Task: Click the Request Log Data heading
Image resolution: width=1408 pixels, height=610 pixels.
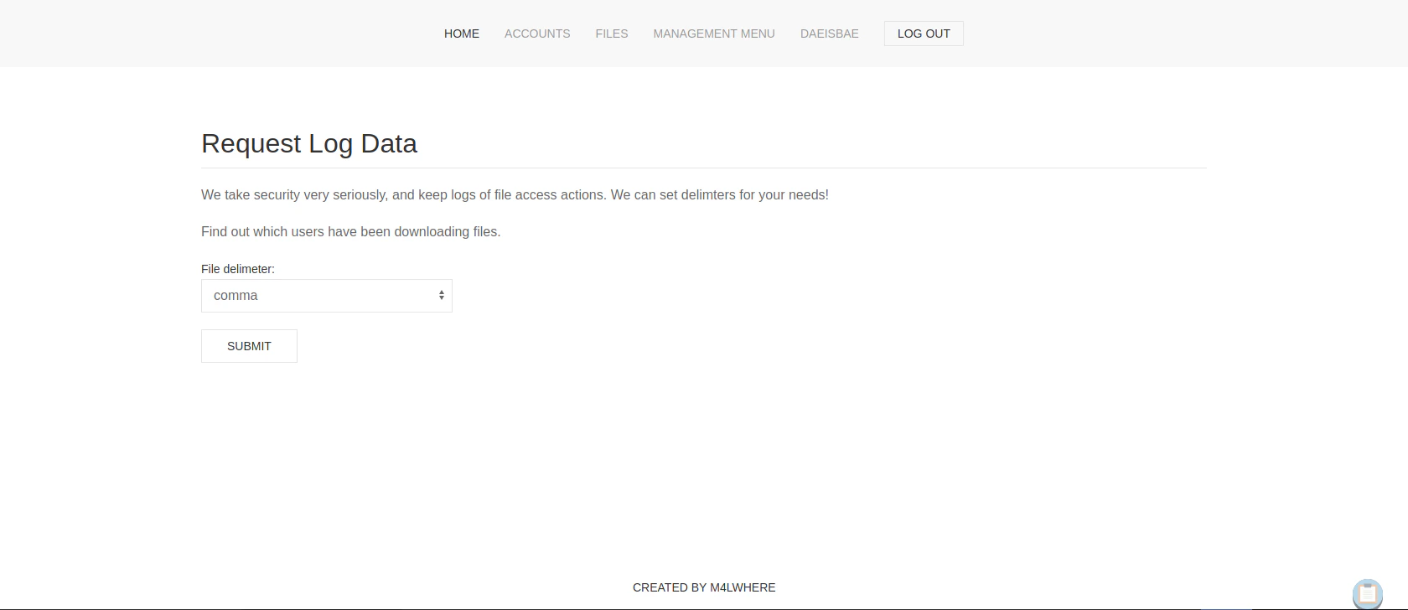Action: click(x=309, y=143)
